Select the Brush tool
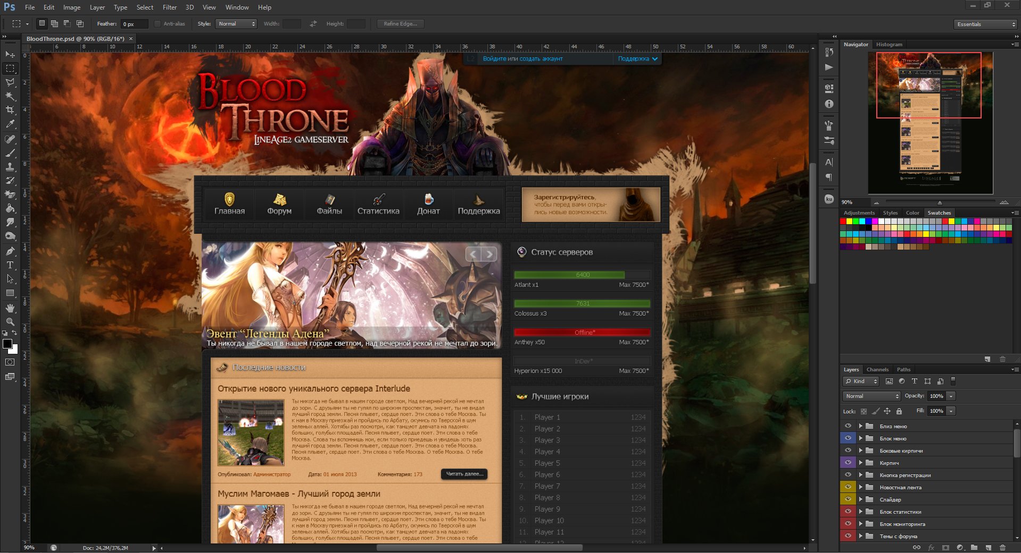This screenshot has height=553, width=1021. coord(10,153)
